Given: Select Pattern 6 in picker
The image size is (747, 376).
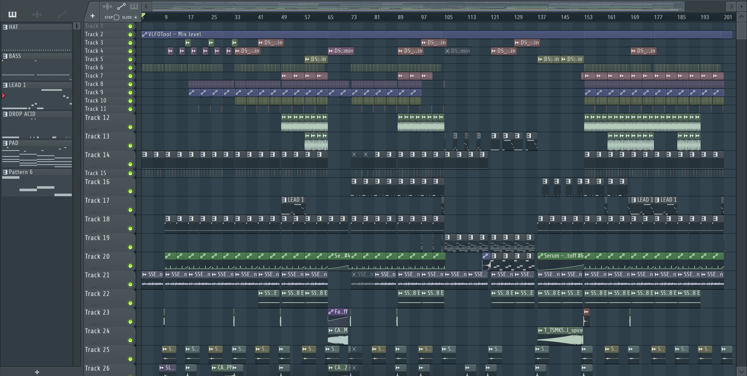Looking at the screenshot, I should [37, 182].
